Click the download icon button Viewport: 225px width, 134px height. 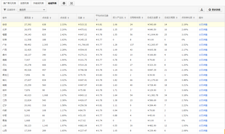201,10
